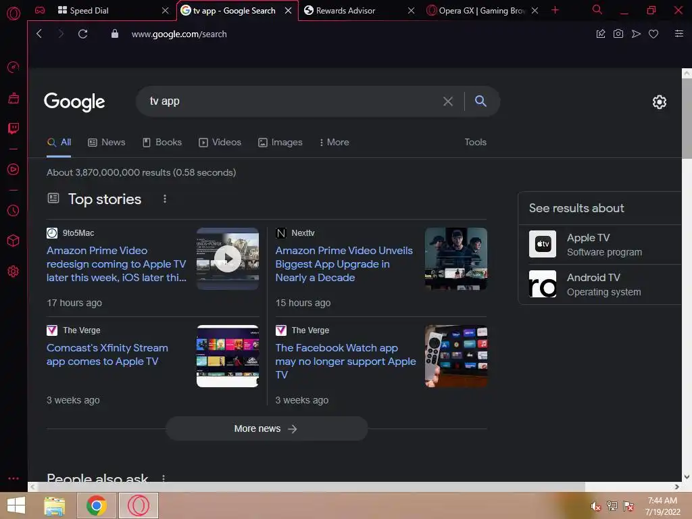Open the Xfinity Stream story thumbnail
The width and height of the screenshot is (692, 519).
pos(227,356)
